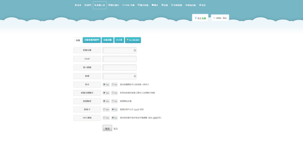This screenshot has width=303, height=144.
Task: Select No for 查看 IP
Action: point(113,109)
